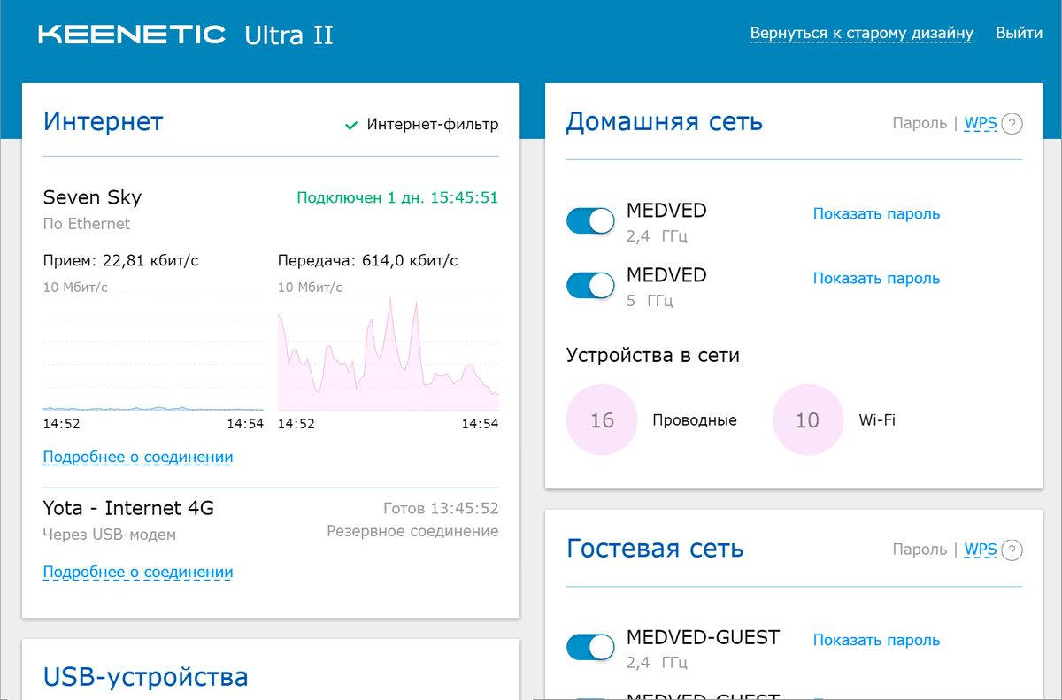
Task: Disable MEDVED-GUEST 2,4 ГГц network switch
Action: (x=590, y=647)
